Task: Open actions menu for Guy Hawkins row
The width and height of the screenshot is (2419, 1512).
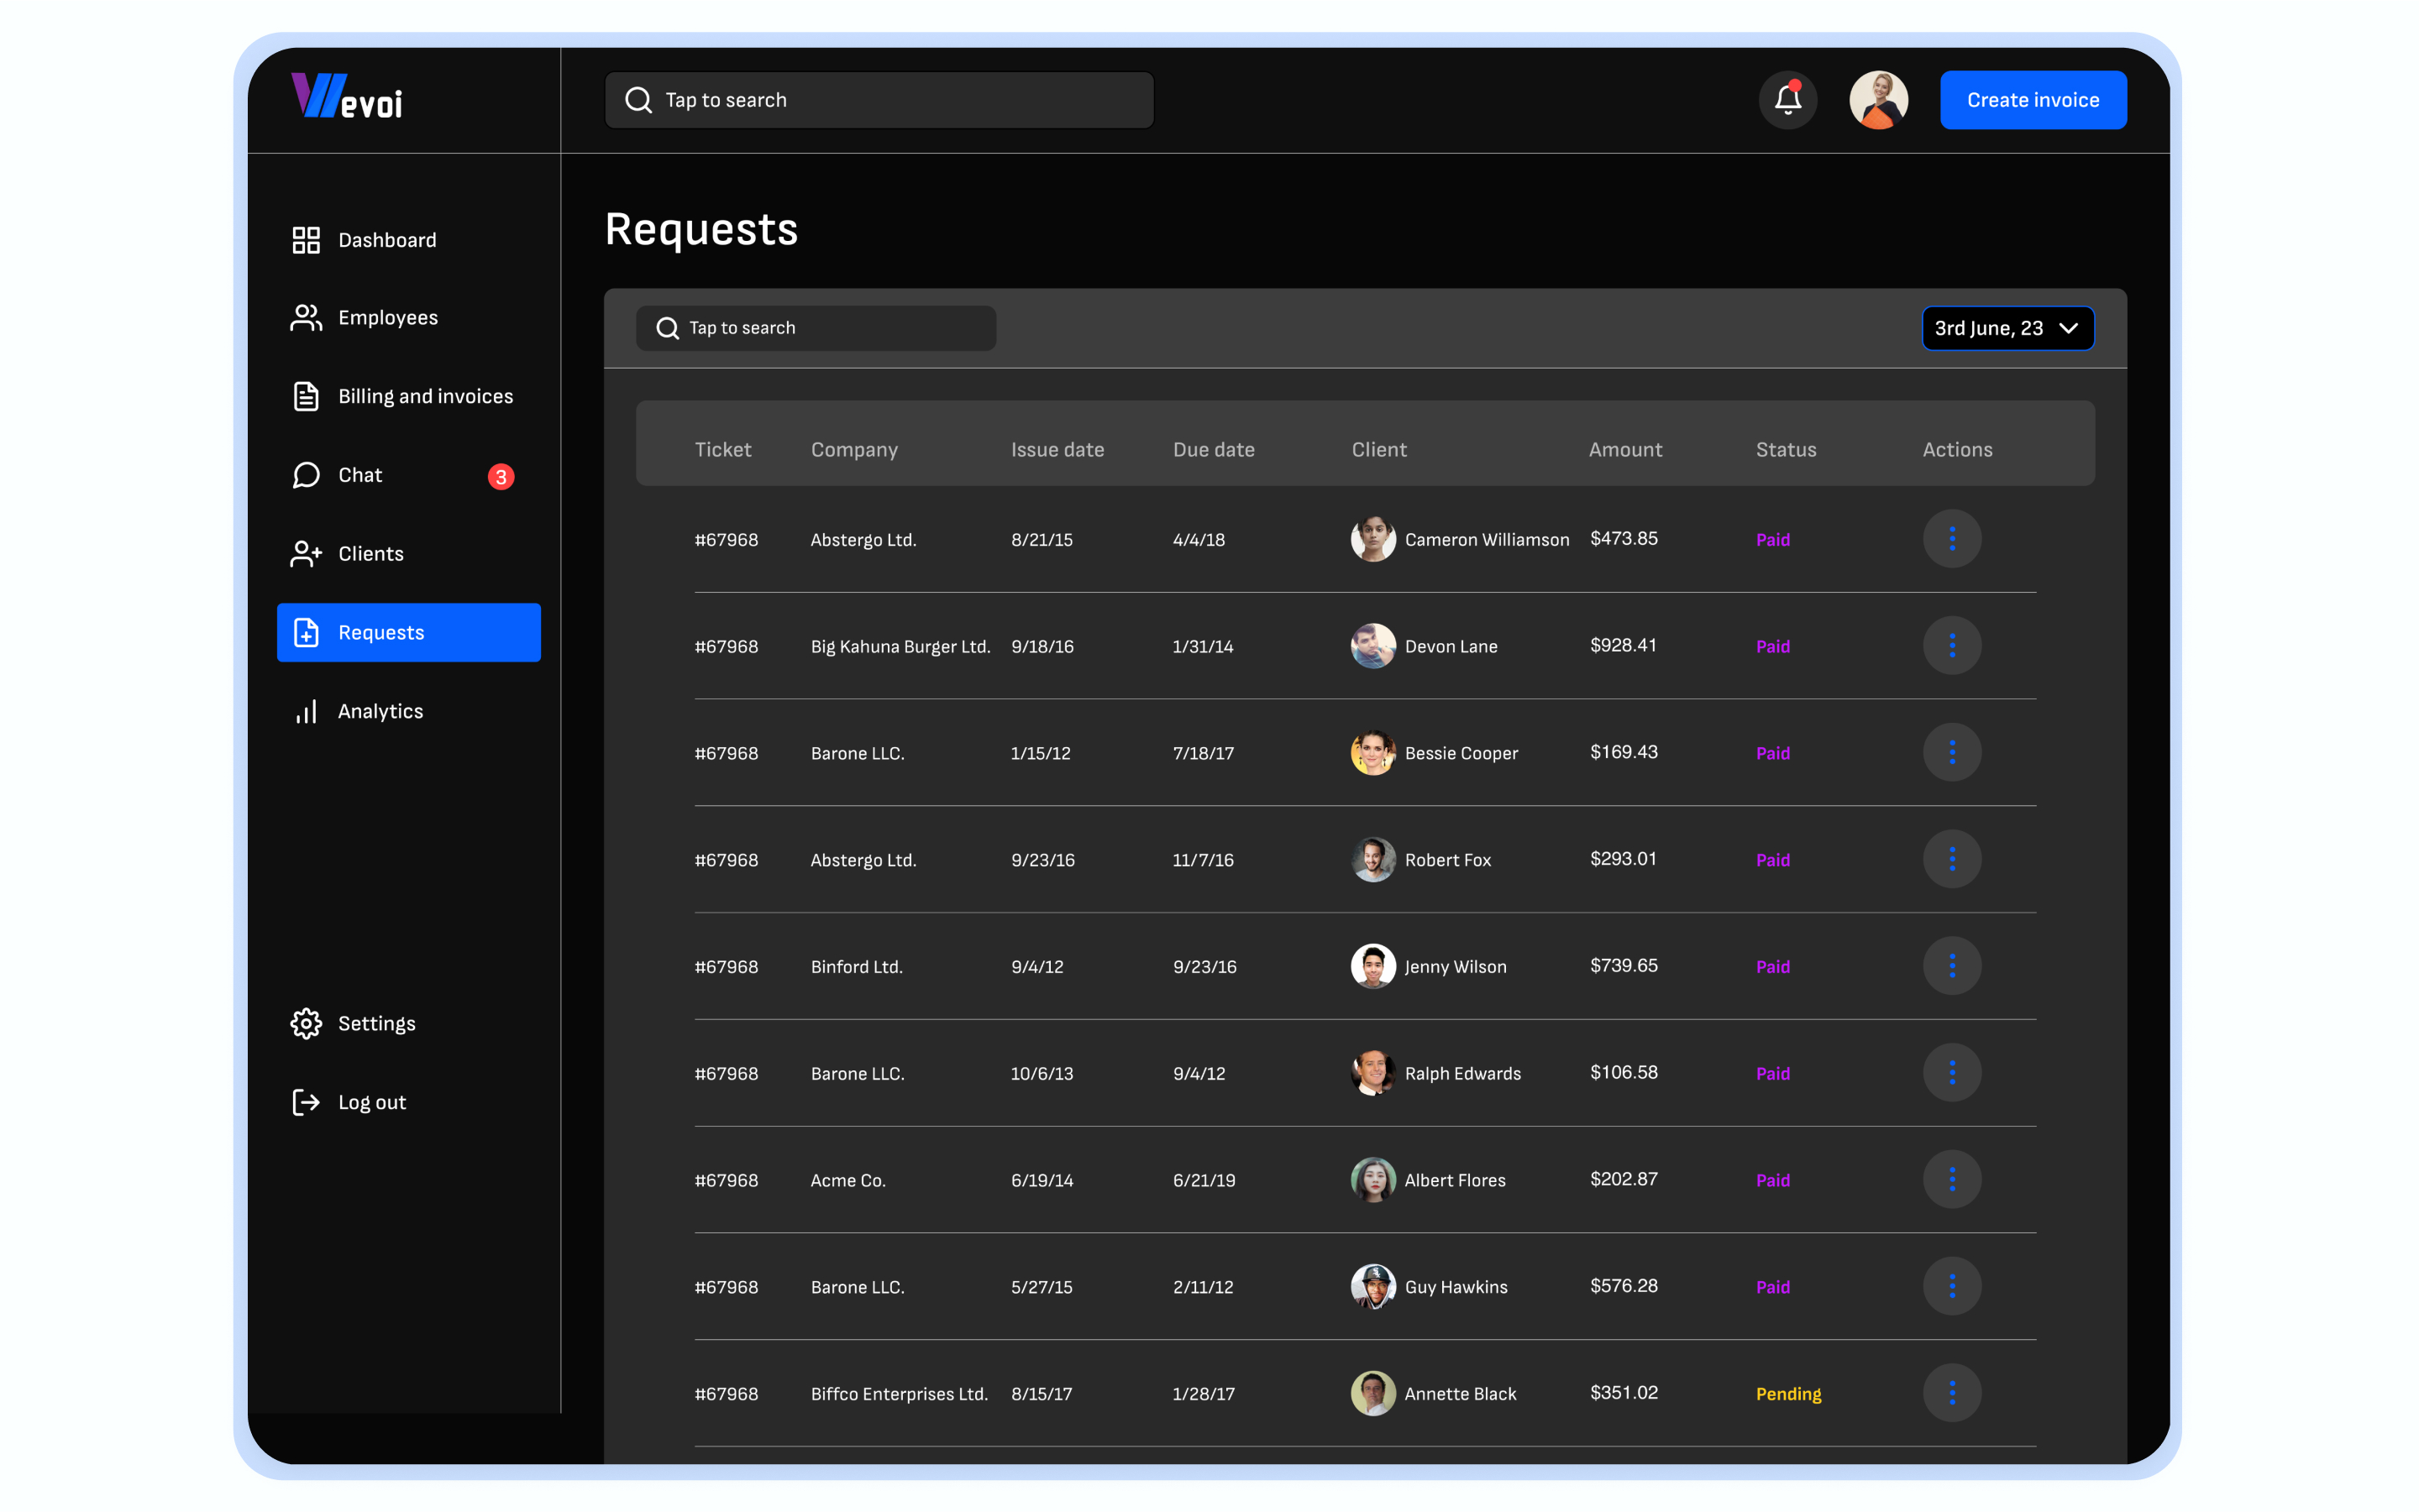Action: [1951, 1286]
